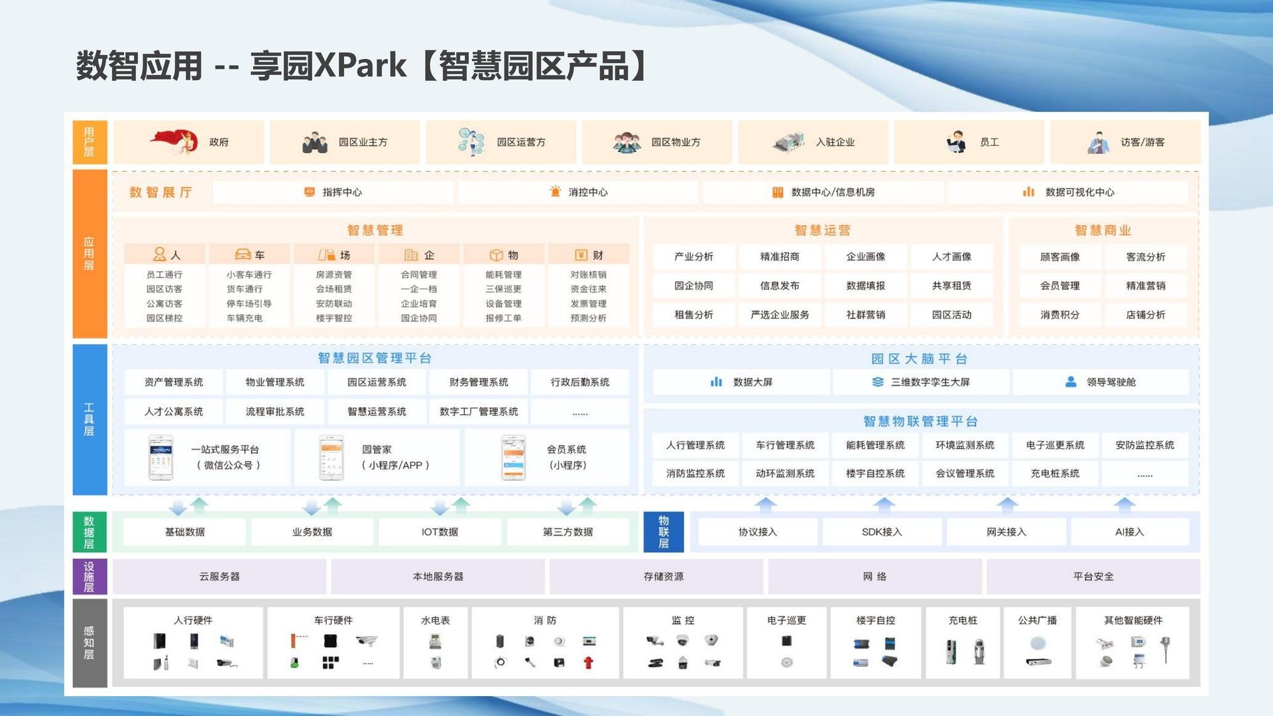Viewport: 1273px width, 716px height.
Task: Click the 对账核销 text
Action: click(x=589, y=274)
